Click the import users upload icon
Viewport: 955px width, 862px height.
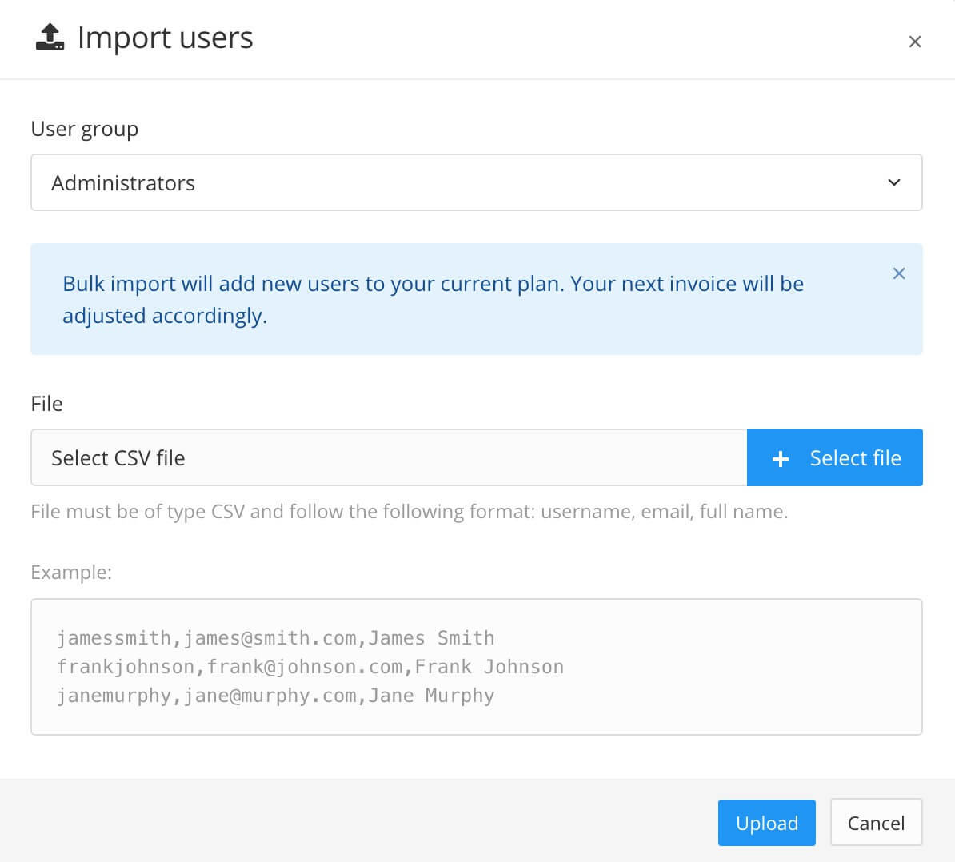[48, 38]
